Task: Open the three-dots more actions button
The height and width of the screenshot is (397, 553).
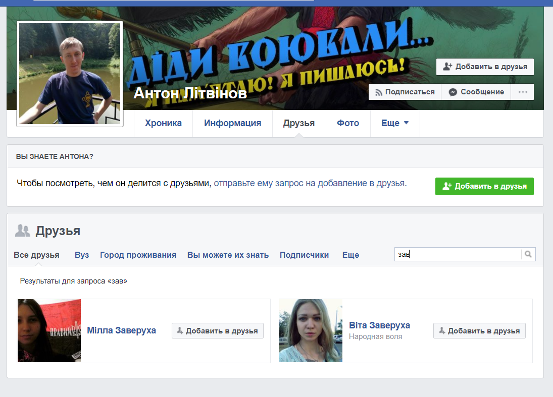Action: tap(523, 92)
